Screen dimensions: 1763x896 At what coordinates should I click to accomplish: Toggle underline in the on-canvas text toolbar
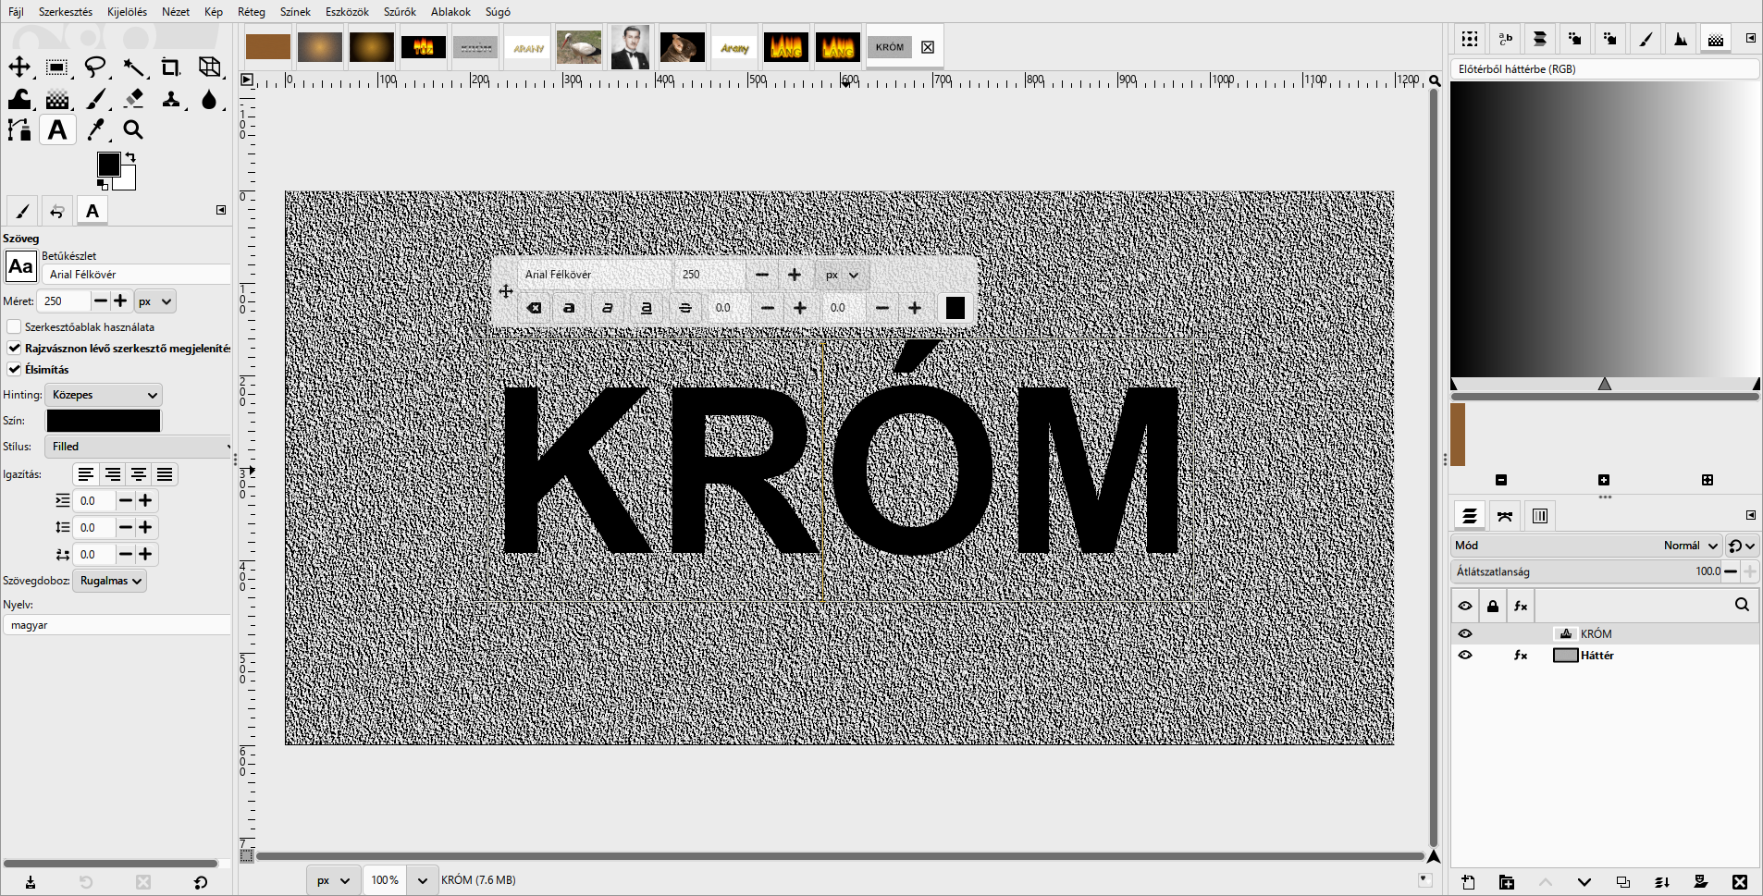pyautogui.click(x=647, y=308)
